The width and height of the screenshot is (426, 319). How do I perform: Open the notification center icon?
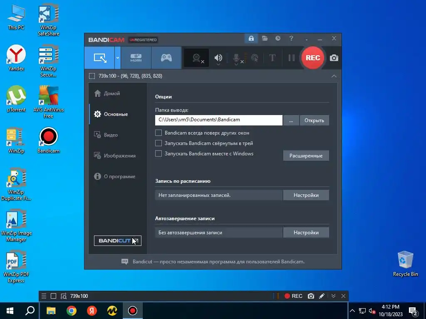point(413,312)
